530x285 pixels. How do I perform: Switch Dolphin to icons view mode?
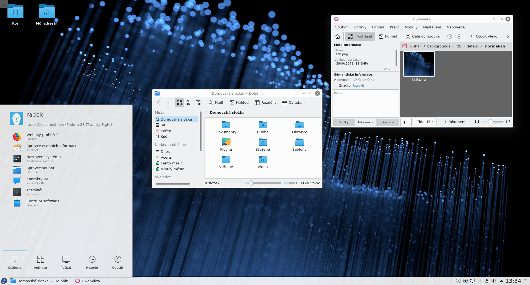(179, 103)
